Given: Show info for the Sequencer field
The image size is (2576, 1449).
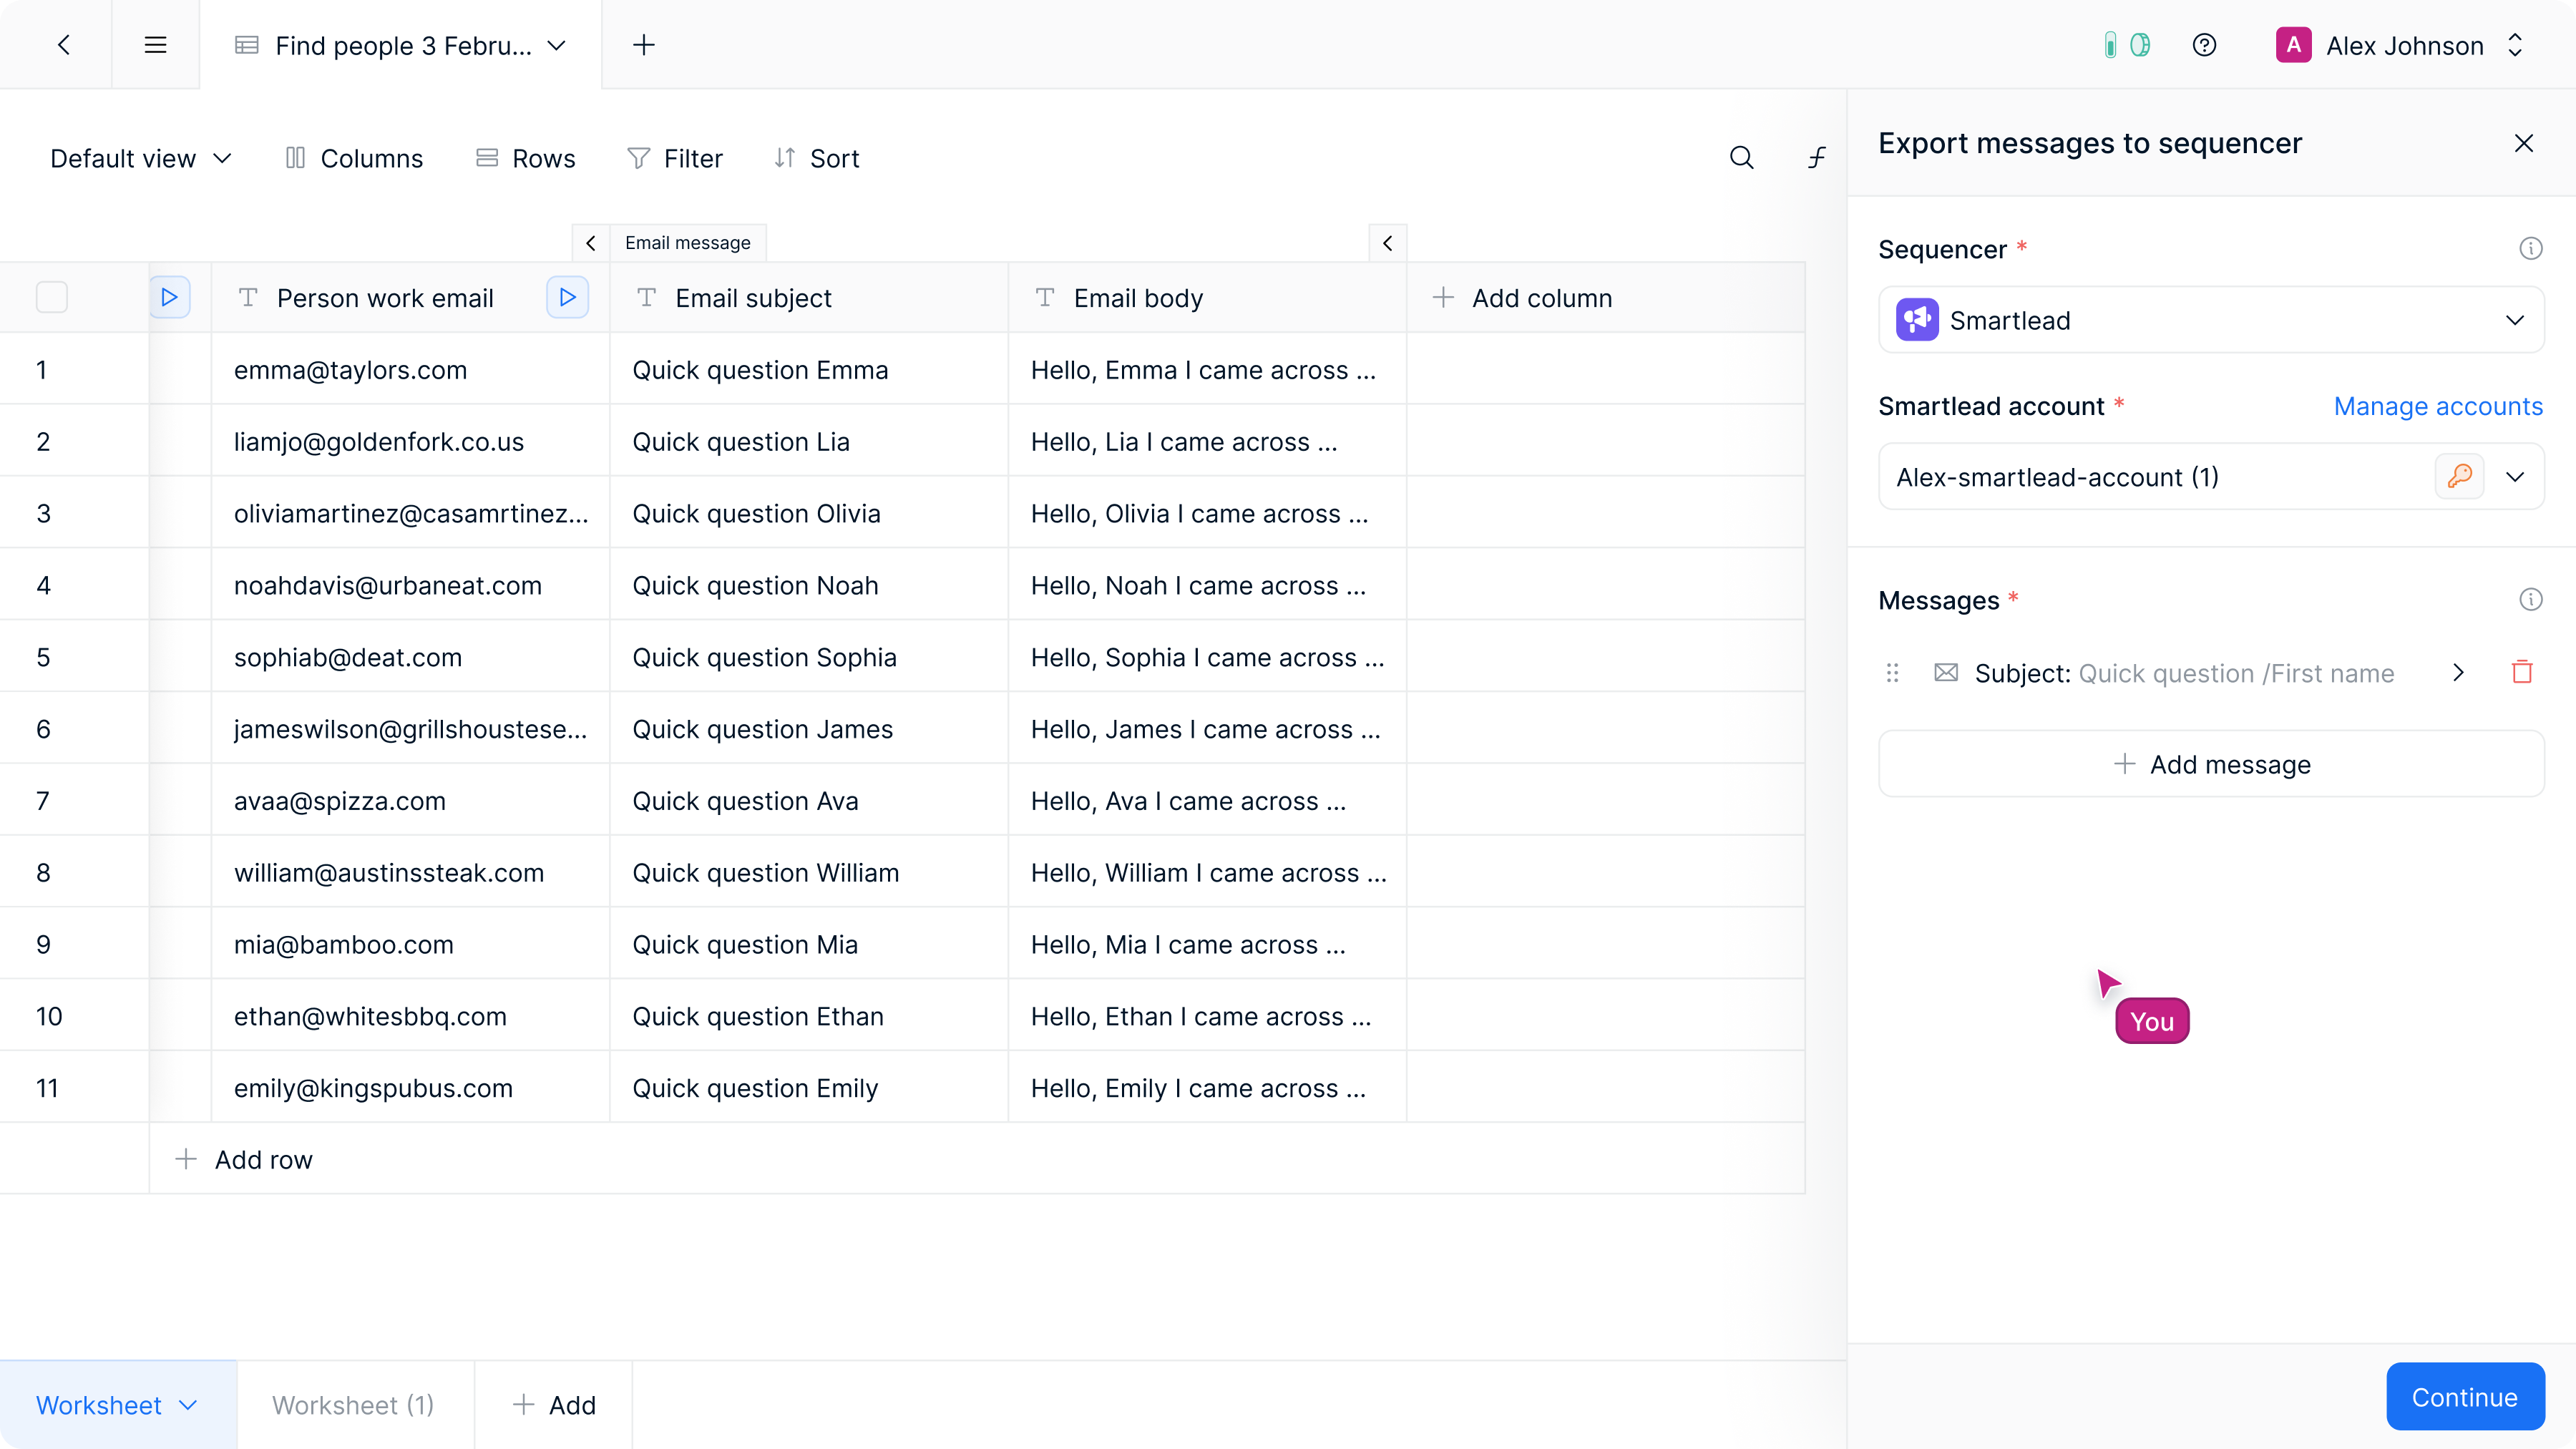Looking at the screenshot, I should pyautogui.click(x=2530, y=248).
